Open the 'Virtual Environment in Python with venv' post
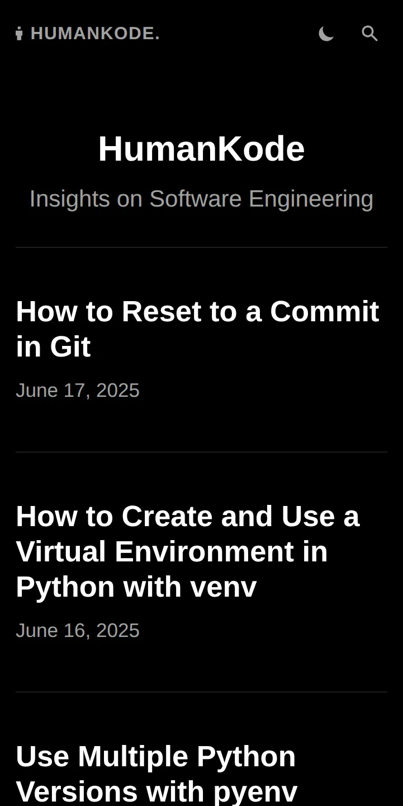 [x=187, y=551]
